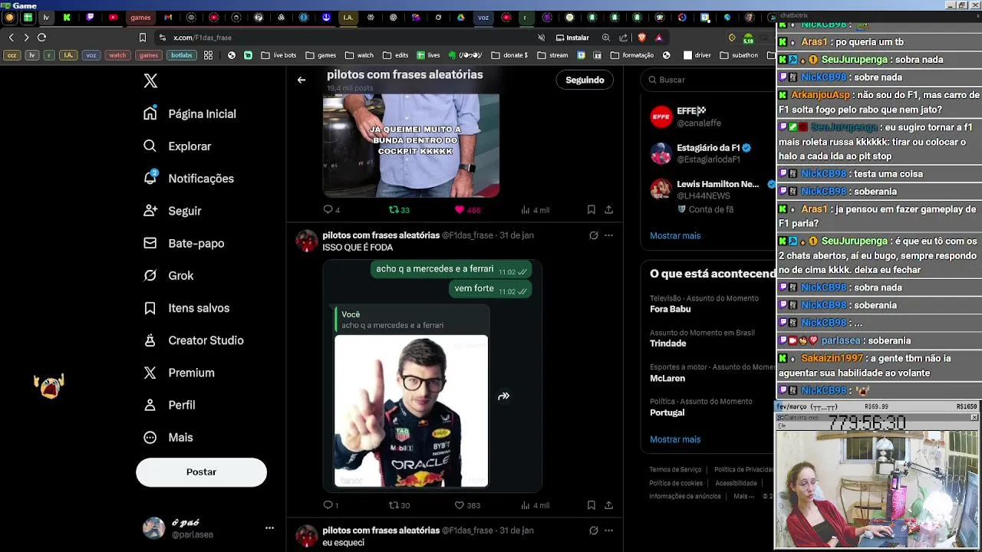Open Estagiário da F1 suggested account
The width and height of the screenshot is (982, 552).
click(710, 153)
